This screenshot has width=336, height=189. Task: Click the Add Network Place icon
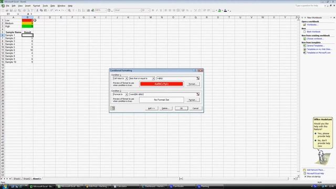[304, 170]
